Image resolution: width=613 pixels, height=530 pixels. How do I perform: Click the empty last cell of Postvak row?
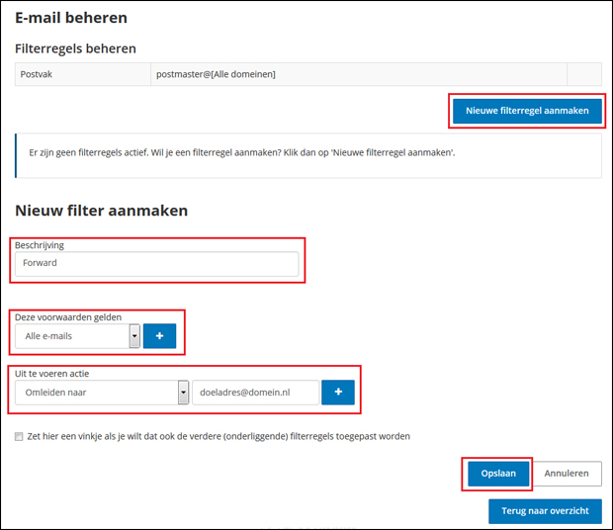pos(584,75)
